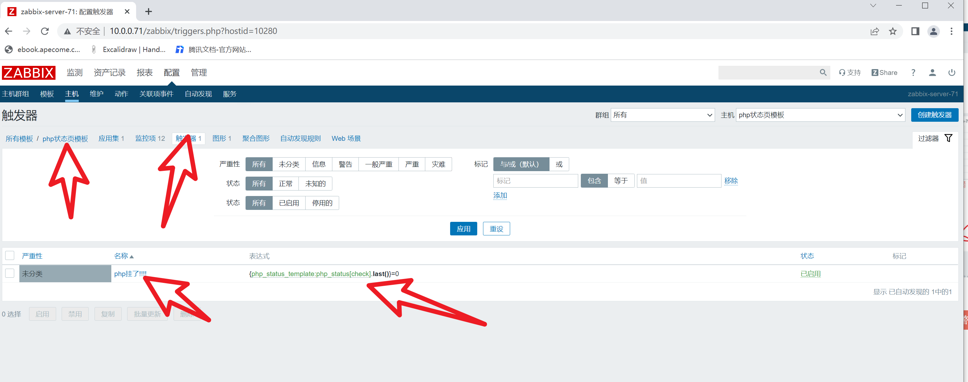Reload the page with browser refresh icon
Viewport: 968px width, 382px height.
tap(45, 31)
